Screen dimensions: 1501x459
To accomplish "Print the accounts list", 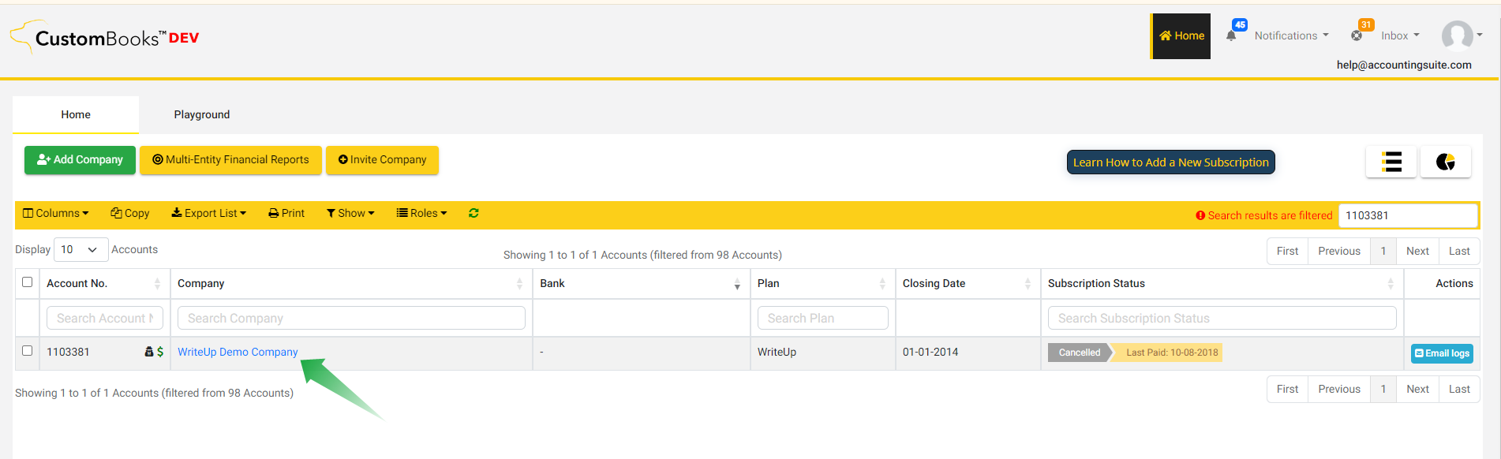I will coord(286,213).
